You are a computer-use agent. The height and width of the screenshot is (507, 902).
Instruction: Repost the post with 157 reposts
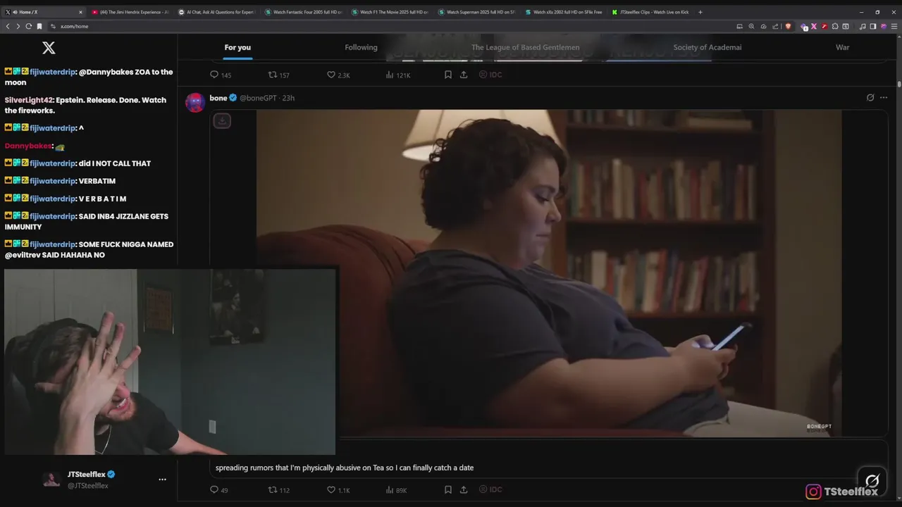[279, 75]
